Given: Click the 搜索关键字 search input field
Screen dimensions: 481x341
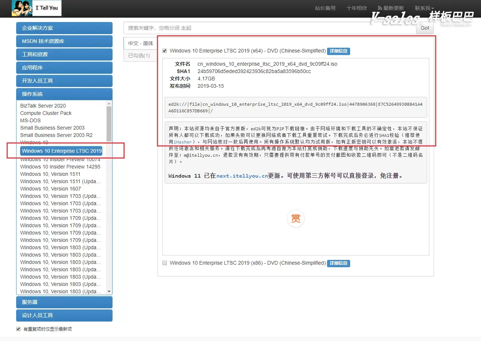Looking at the screenshot, I should (x=270, y=28).
